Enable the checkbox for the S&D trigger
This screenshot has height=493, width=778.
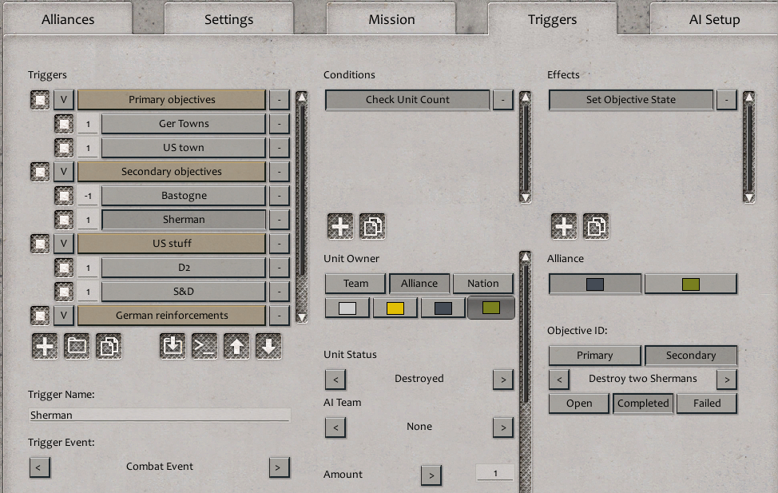pyautogui.click(x=64, y=292)
